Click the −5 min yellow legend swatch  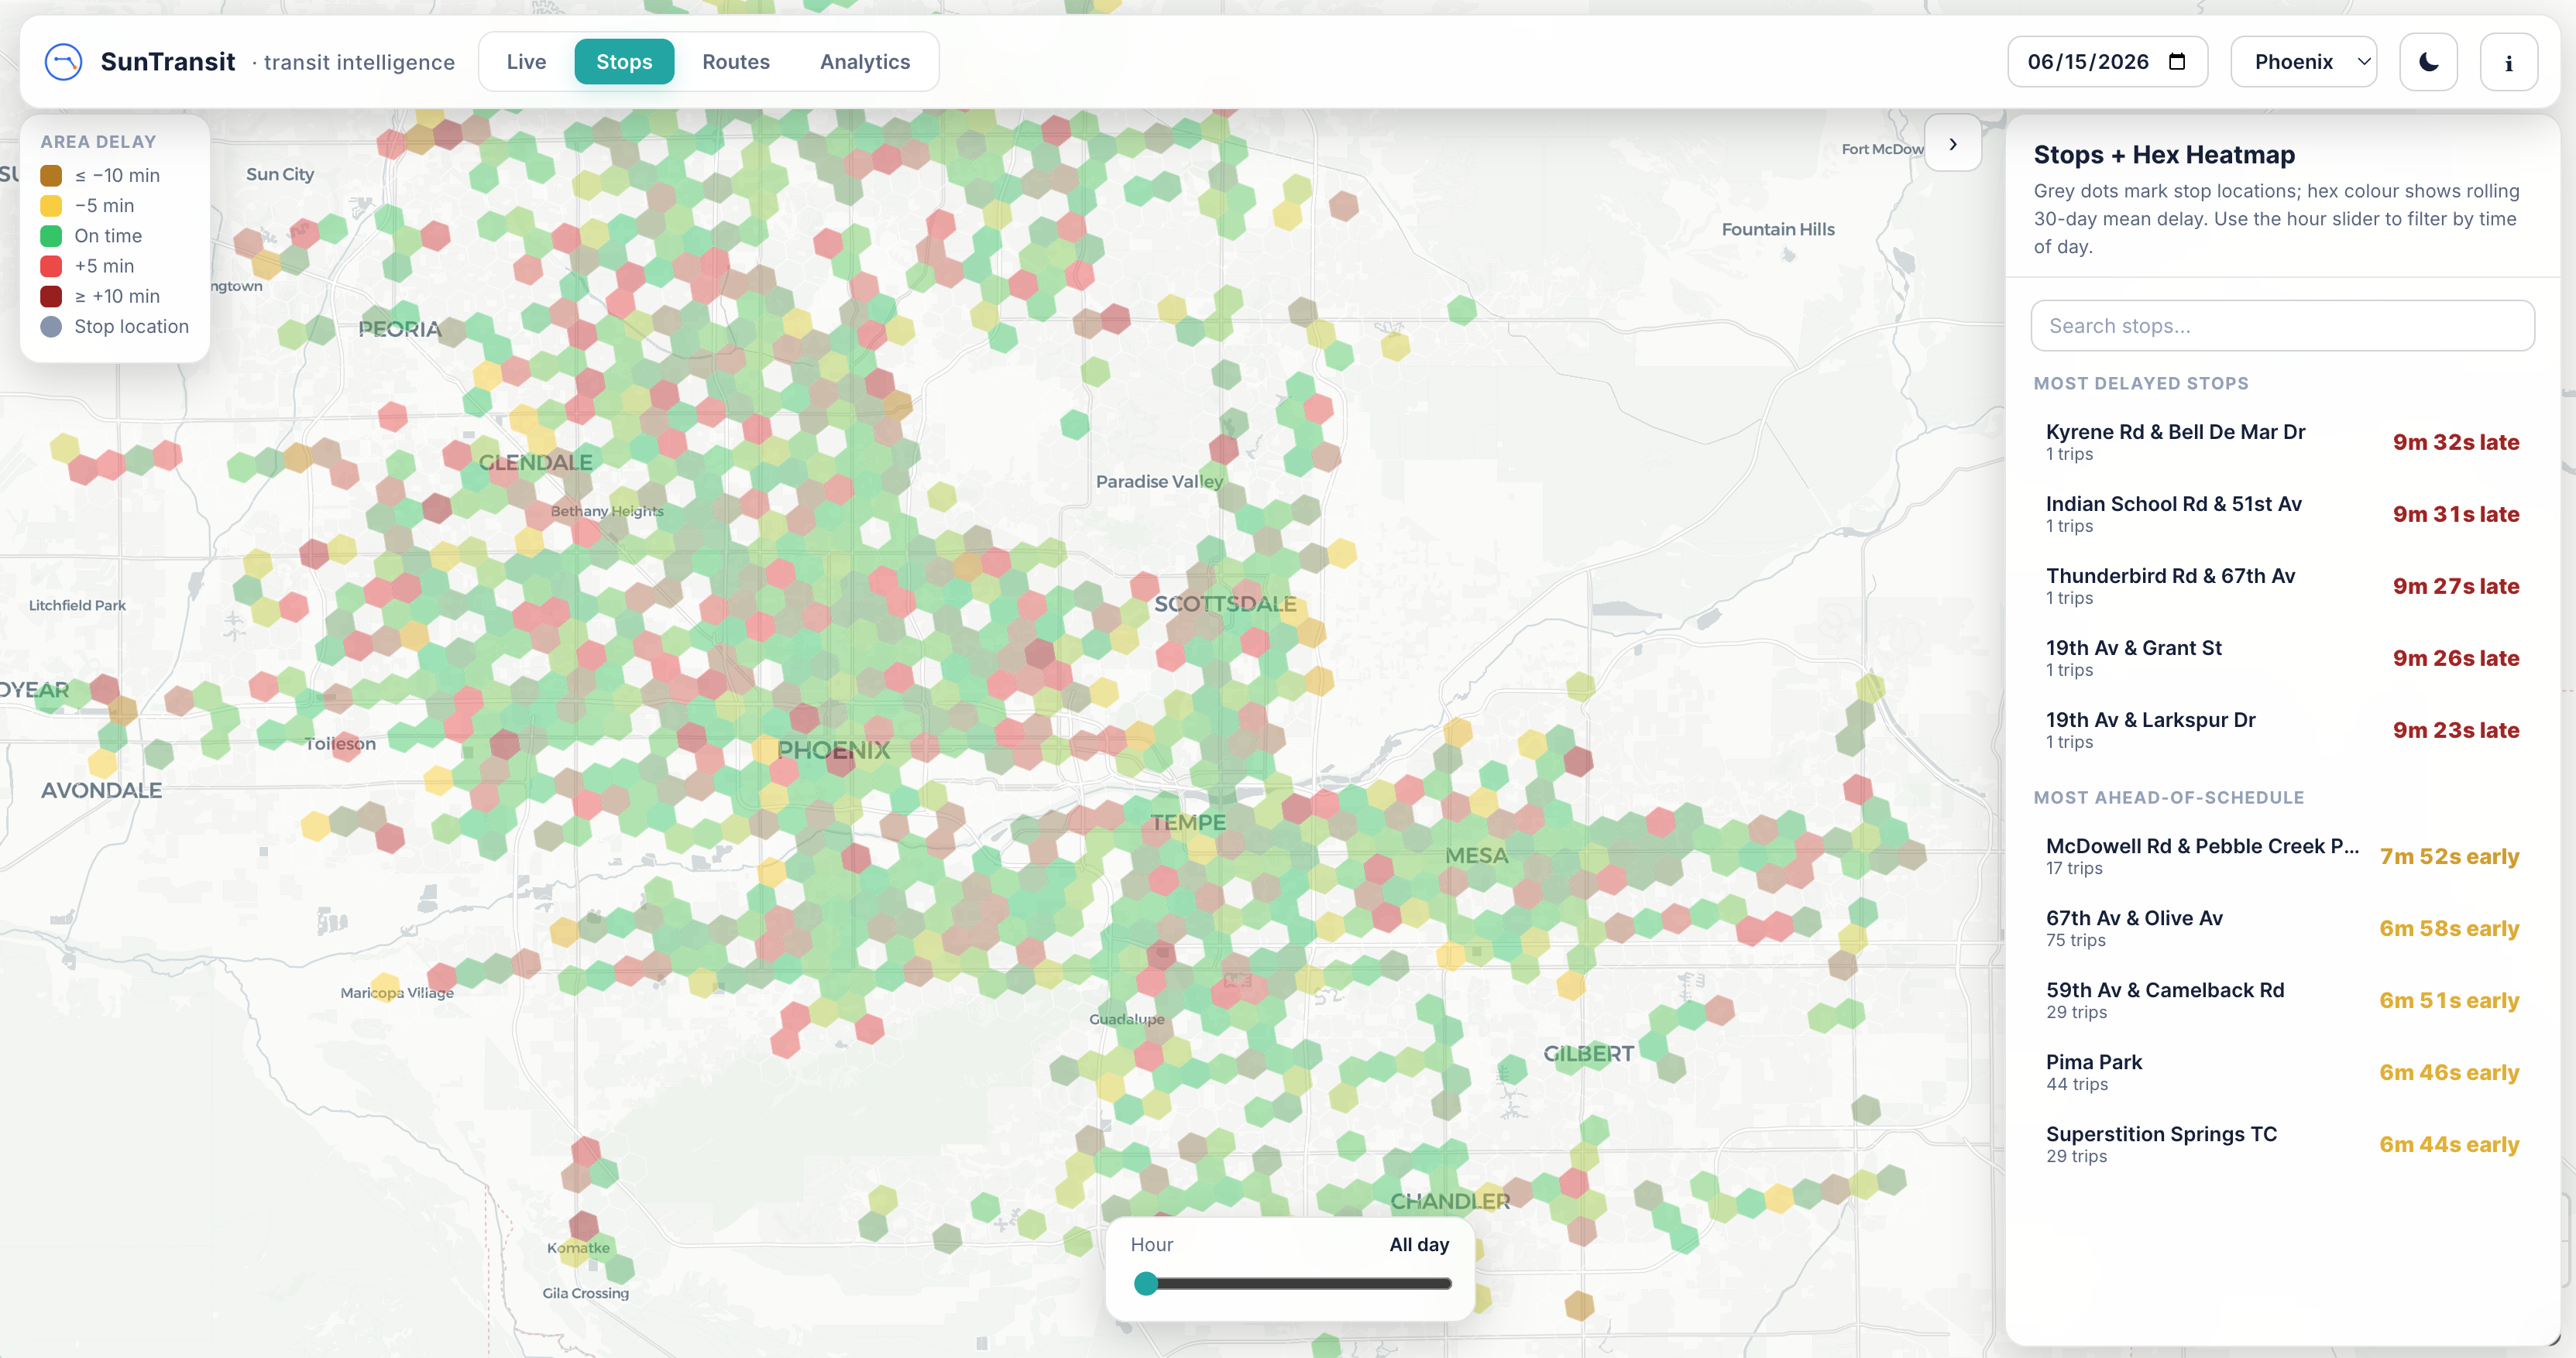coord(51,206)
